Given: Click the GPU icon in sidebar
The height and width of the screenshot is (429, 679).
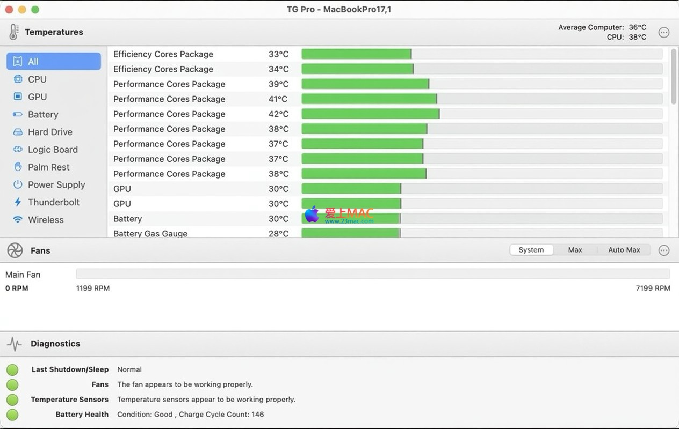Looking at the screenshot, I should (18, 97).
